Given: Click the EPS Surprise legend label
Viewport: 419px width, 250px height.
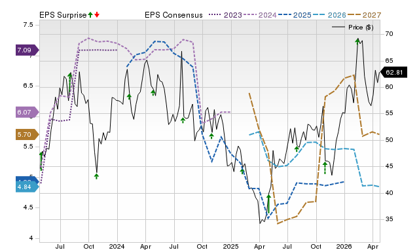Looking at the screenshot, I should (63, 15).
